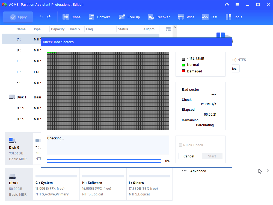Sort by Type column header
The height and width of the screenshot is (205, 273).
37,29
